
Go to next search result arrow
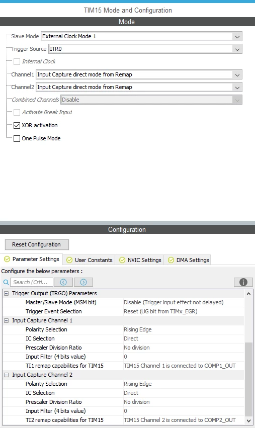(x=83, y=282)
